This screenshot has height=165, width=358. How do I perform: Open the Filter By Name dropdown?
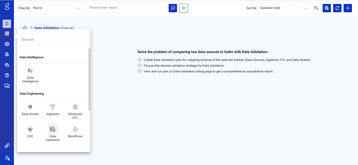57,8
